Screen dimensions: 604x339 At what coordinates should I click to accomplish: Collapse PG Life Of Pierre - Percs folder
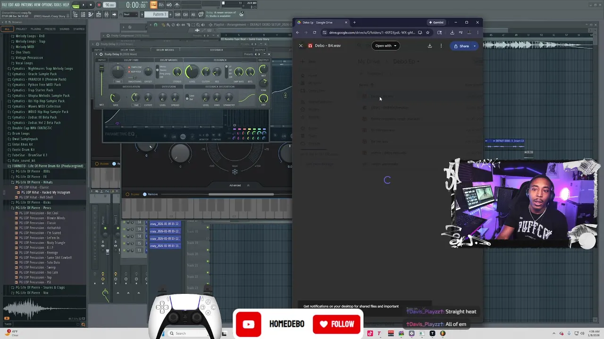tap(33, 208)
